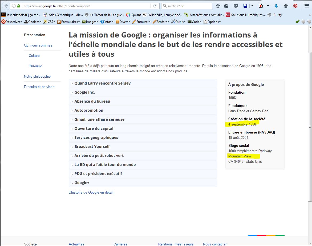This screenshot has height=246, width=312.
Task: Go to the browser home page icon
Action: pos(286,6)
